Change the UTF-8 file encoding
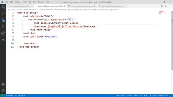This screenshot has height=97, width=173. pyautogui.click(x=136, y=96)
